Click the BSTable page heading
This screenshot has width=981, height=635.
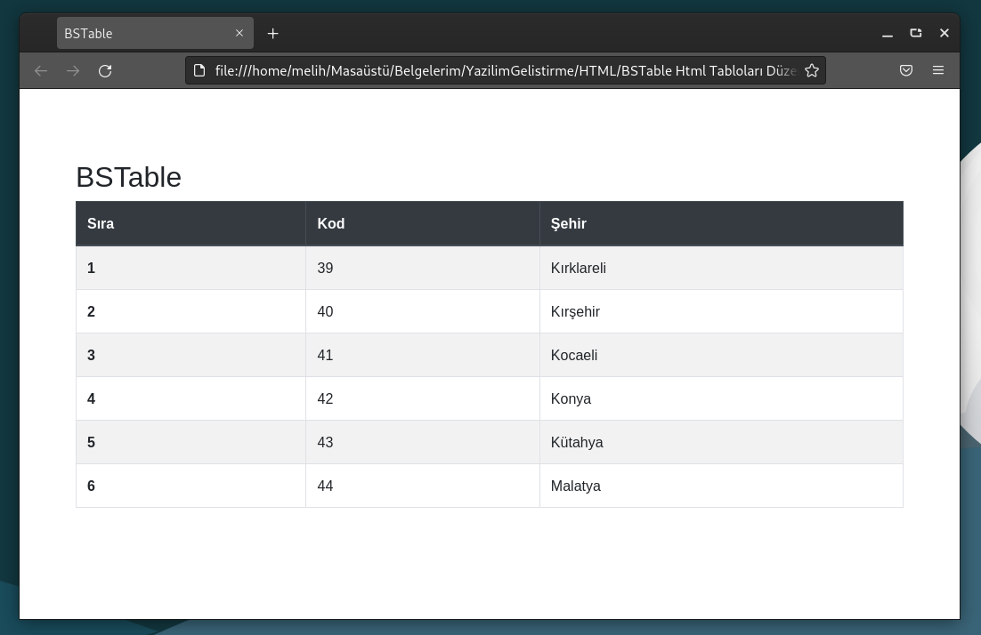coord(129,178)
